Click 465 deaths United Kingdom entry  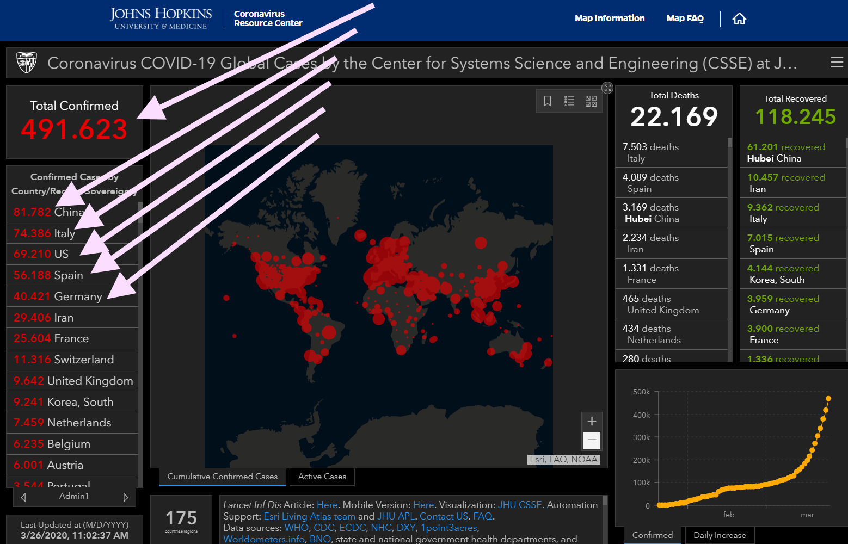click(672, 304)
